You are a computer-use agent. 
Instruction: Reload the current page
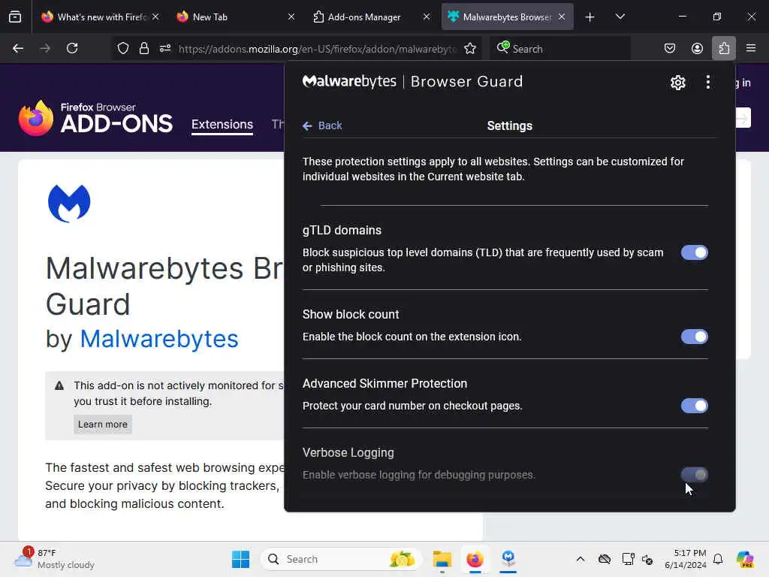coord(72,48)
